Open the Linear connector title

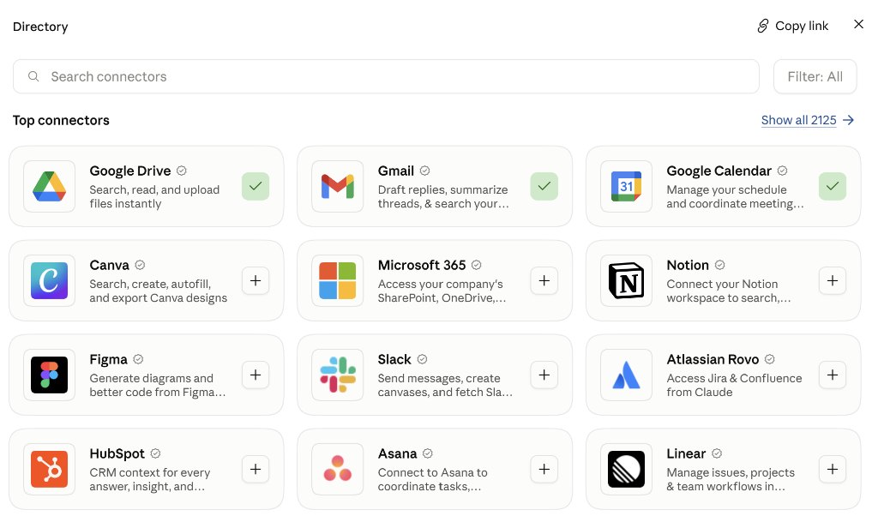coord(686,453)
